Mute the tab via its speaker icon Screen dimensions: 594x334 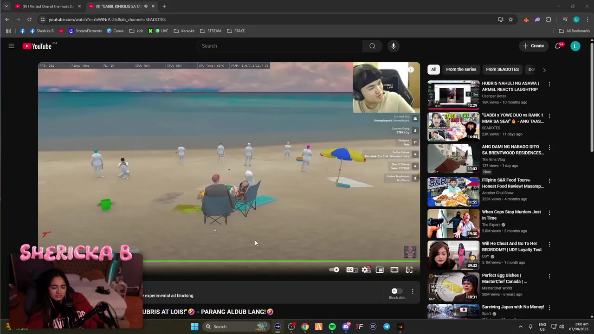(145, 6)
